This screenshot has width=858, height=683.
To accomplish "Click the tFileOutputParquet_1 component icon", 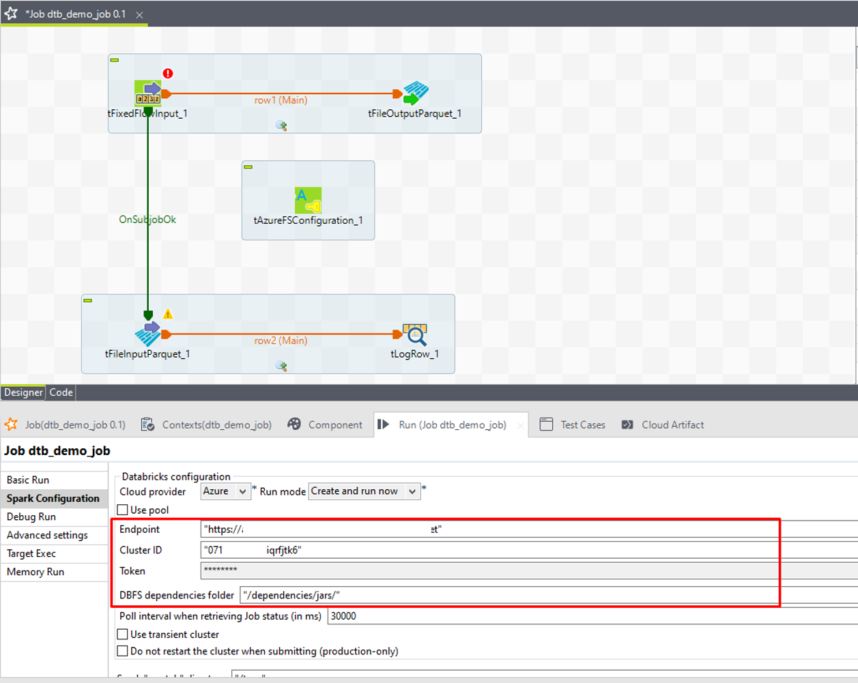I will pyautogui.click(x=415, y=93).
